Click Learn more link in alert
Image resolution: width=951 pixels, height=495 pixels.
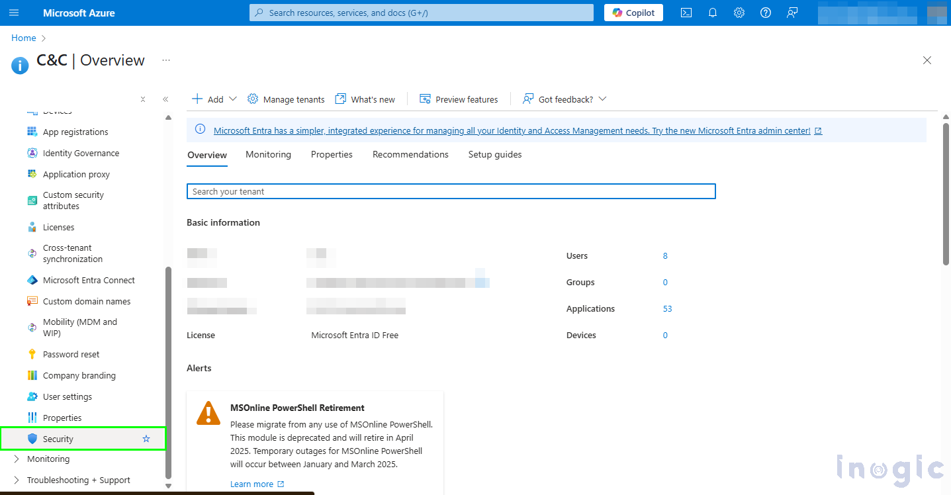[252, 484]
